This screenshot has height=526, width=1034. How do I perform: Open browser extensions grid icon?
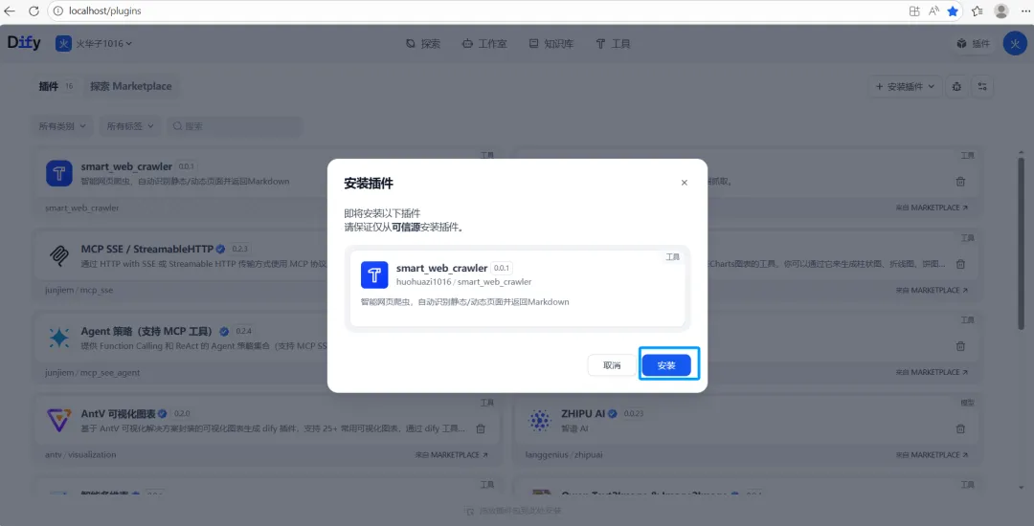coord(914,11)
